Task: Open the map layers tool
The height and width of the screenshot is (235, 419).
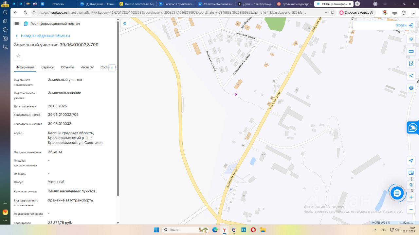Action: (x=411, y=39)
